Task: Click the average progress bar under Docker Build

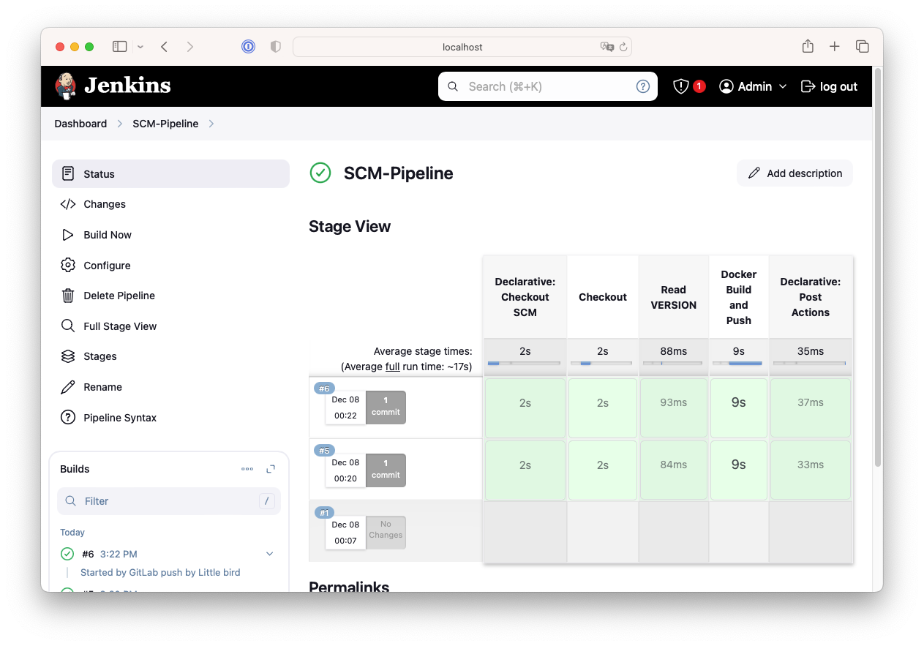Action: pyautogui.click(x=739, y=363)
